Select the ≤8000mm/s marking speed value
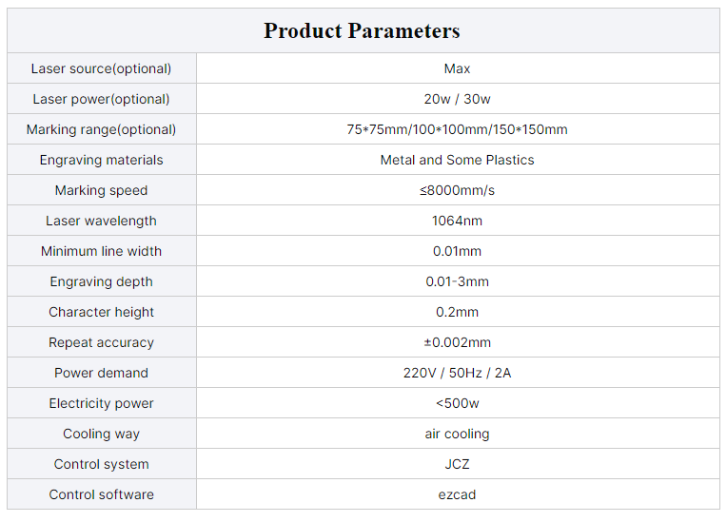The width and height of the screenshot is (727, 522). click(x=457, y=190)
